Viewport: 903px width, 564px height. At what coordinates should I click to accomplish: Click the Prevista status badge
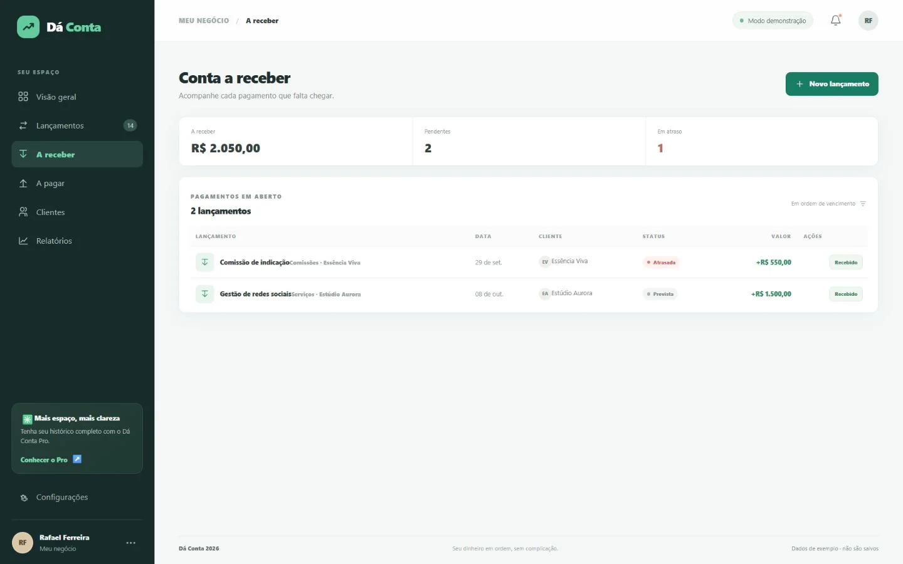(660, 294)
